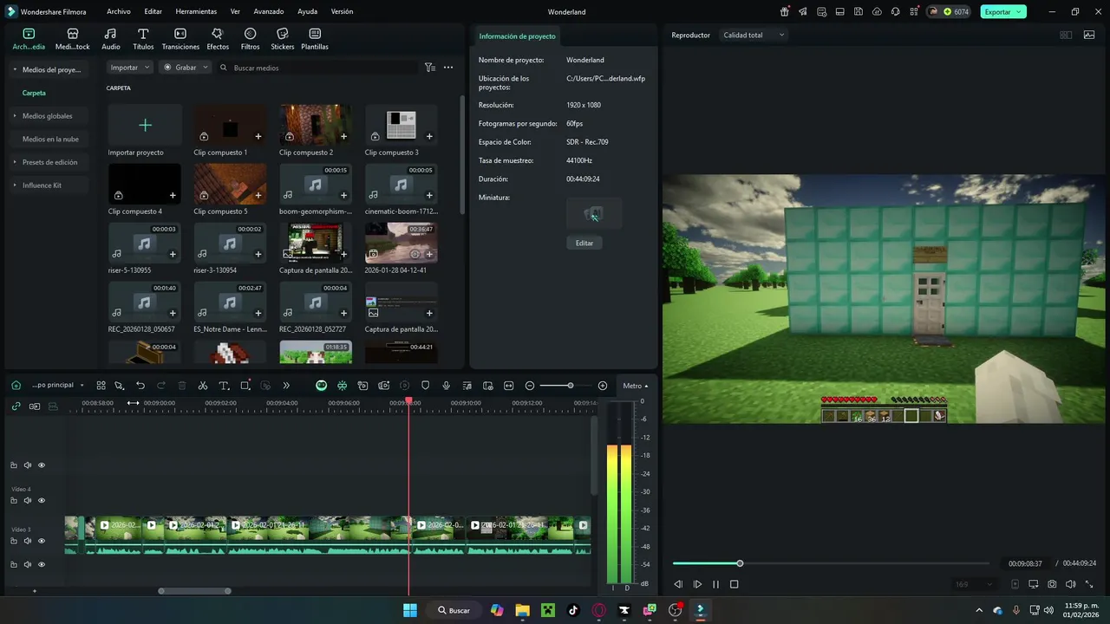Click the player playback progress bar

point(831,563)
